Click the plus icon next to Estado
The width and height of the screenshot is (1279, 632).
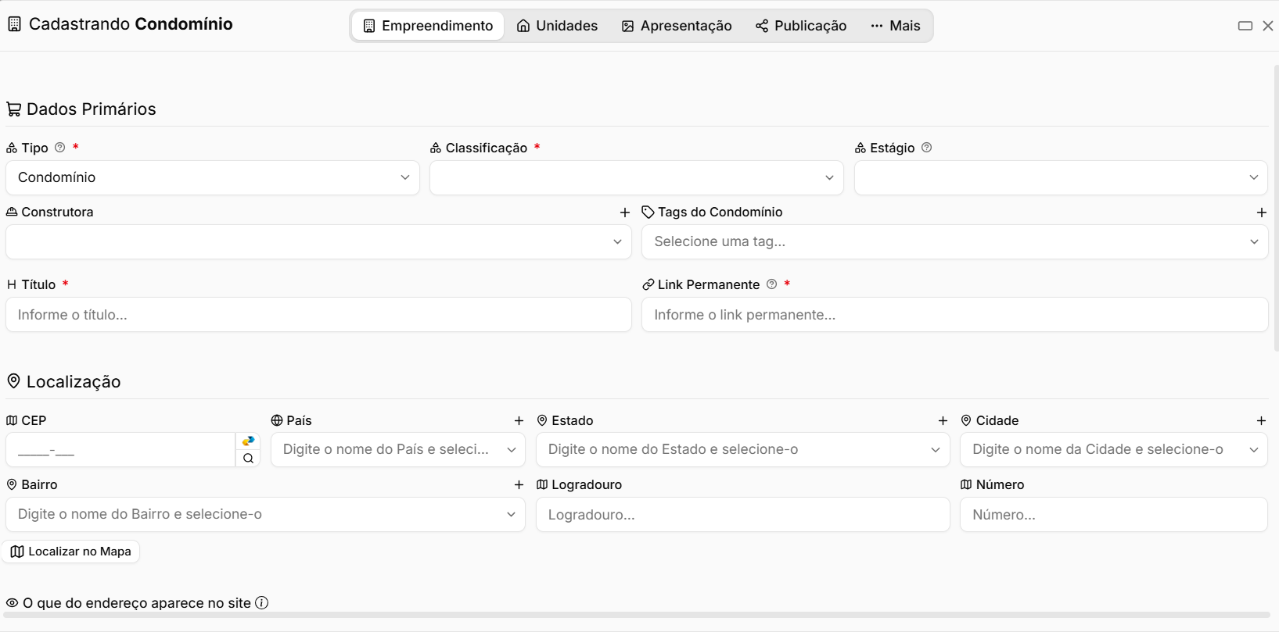tap(943, 421)
